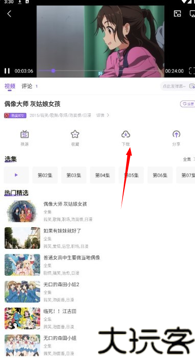195x358 pixels.
Task: Open 无口的森田小姐2 thumbnail
Action: coord(22,292)
